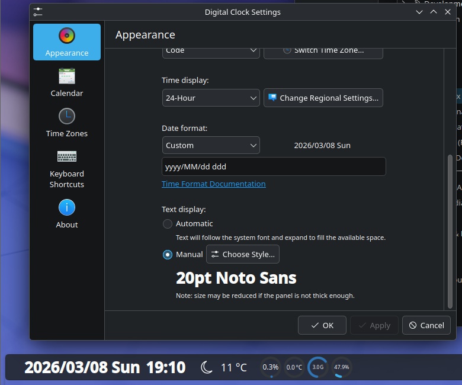Viewport: 462px width, 385px height.
Task: Click the vertical scrollbar in settings pane
Action: click(x=450, y=231)
